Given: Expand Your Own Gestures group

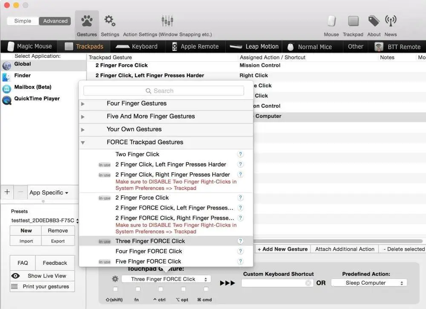Looking at the screenshot, I should click(x=83, y=130).
